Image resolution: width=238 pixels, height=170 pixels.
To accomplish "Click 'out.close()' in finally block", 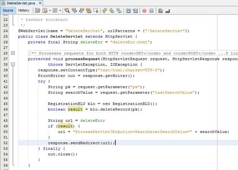I will [61, 154].
